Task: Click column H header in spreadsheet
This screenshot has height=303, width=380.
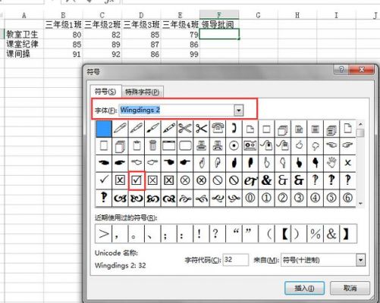Action: pos(297,15)
